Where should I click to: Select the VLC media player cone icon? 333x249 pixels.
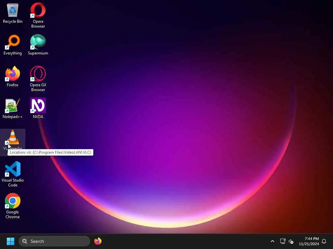[x=13, y=137]
